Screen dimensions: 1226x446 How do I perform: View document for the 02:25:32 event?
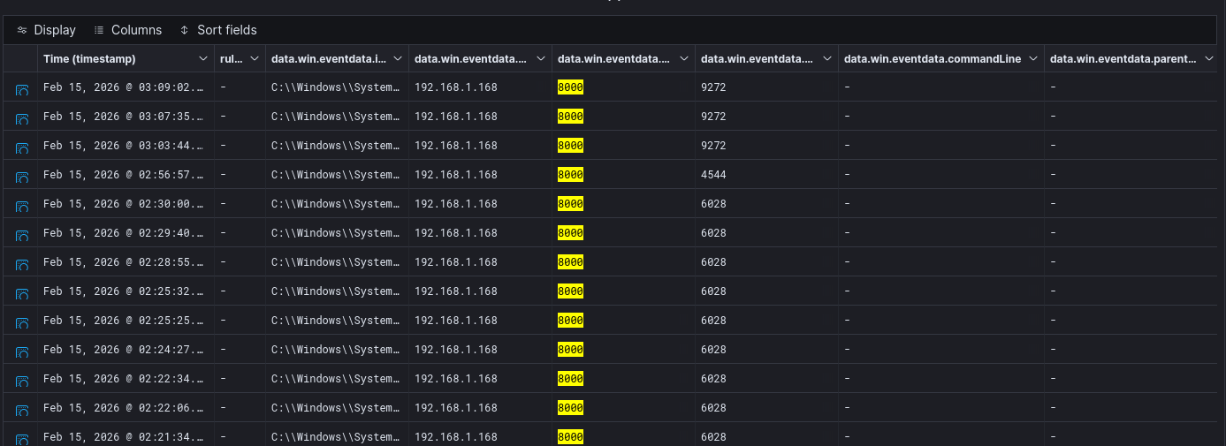[x=22, y=292]
